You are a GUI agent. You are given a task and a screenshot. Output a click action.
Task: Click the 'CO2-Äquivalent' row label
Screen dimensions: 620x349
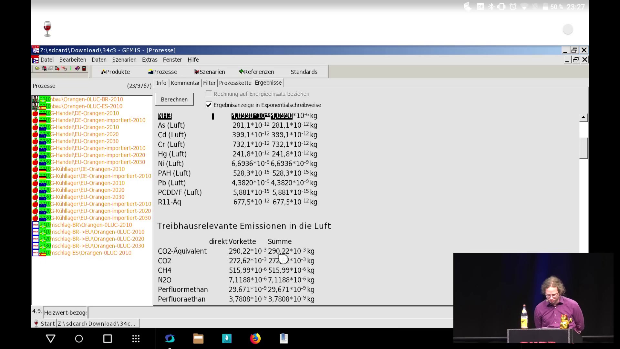point(182,251)
